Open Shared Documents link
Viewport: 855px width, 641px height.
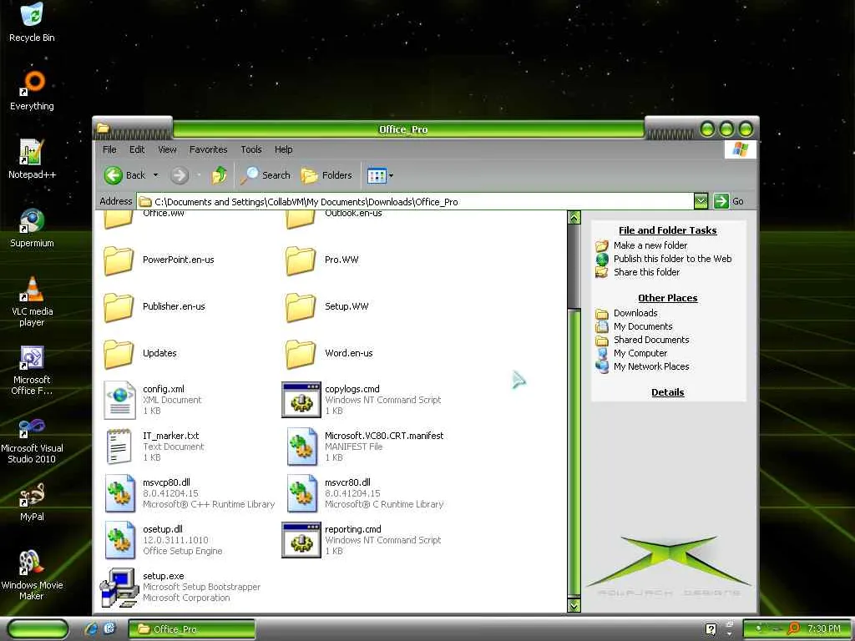[651, 340]
